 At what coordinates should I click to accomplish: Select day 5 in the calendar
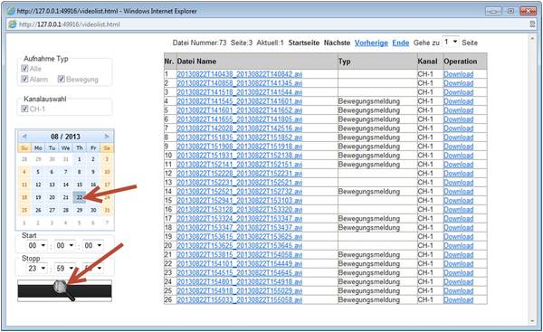pyautogui.click(x=38, y=172)
